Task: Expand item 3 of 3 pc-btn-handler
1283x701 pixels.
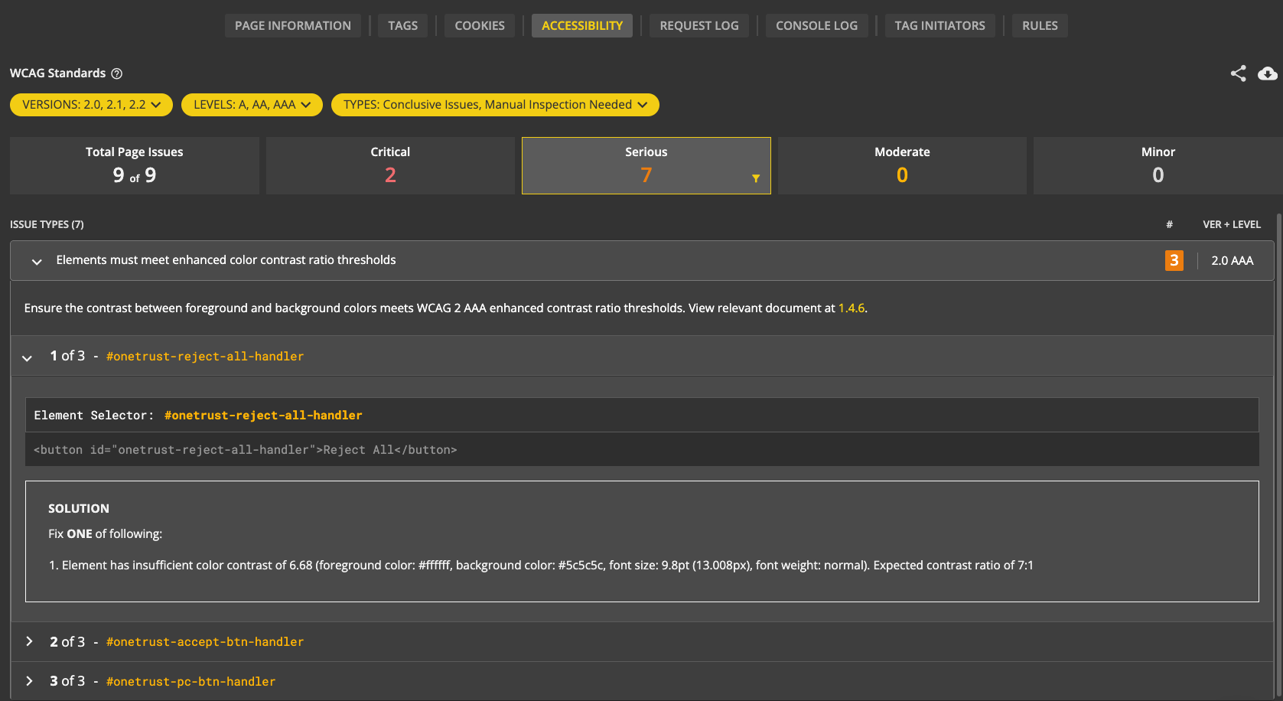Action: [x=29, y=681]
